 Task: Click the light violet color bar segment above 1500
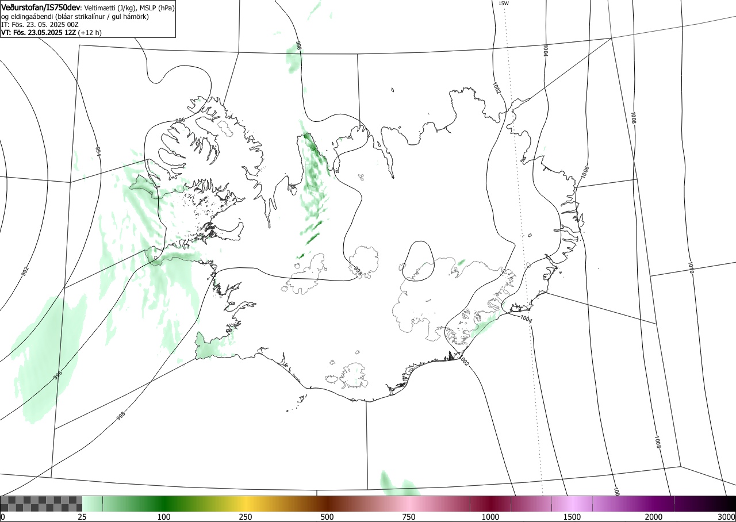572,504
